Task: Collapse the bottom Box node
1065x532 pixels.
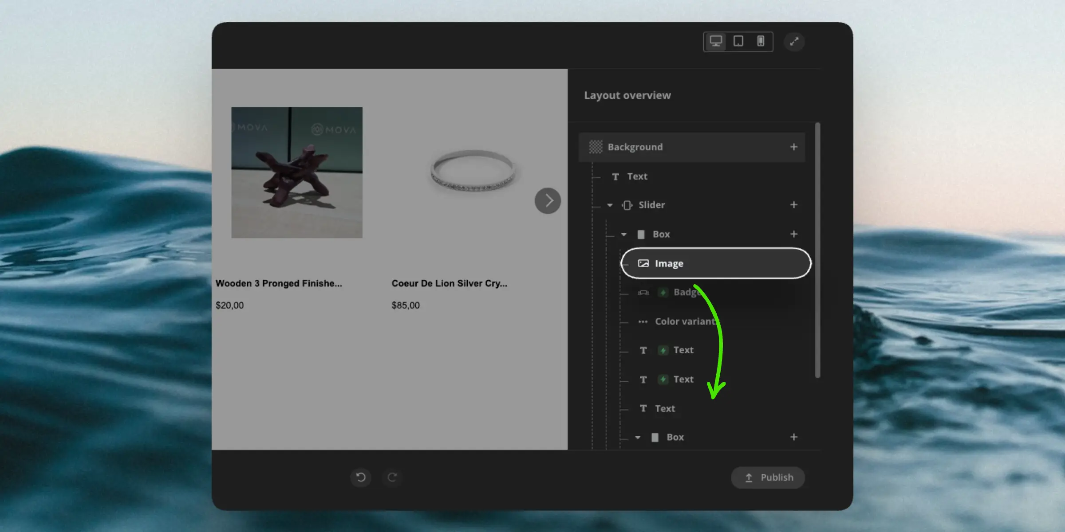Action: (638, 438)
